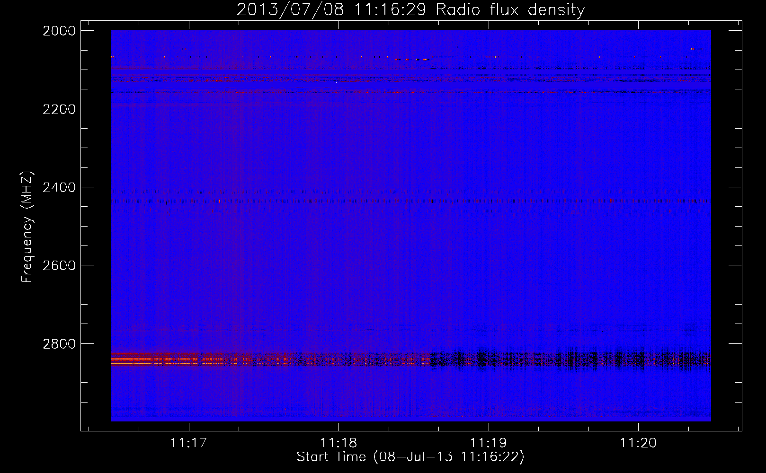Click the "Start Time (08-Jul-13 11:16:22)" label
766x473 pixels.
click(410, 457)
